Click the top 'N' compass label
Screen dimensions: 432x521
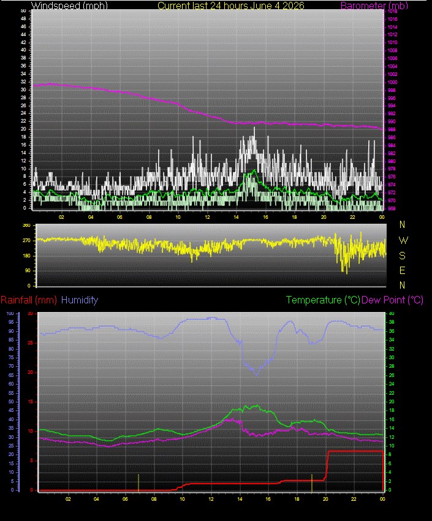(x=402, y=225)
